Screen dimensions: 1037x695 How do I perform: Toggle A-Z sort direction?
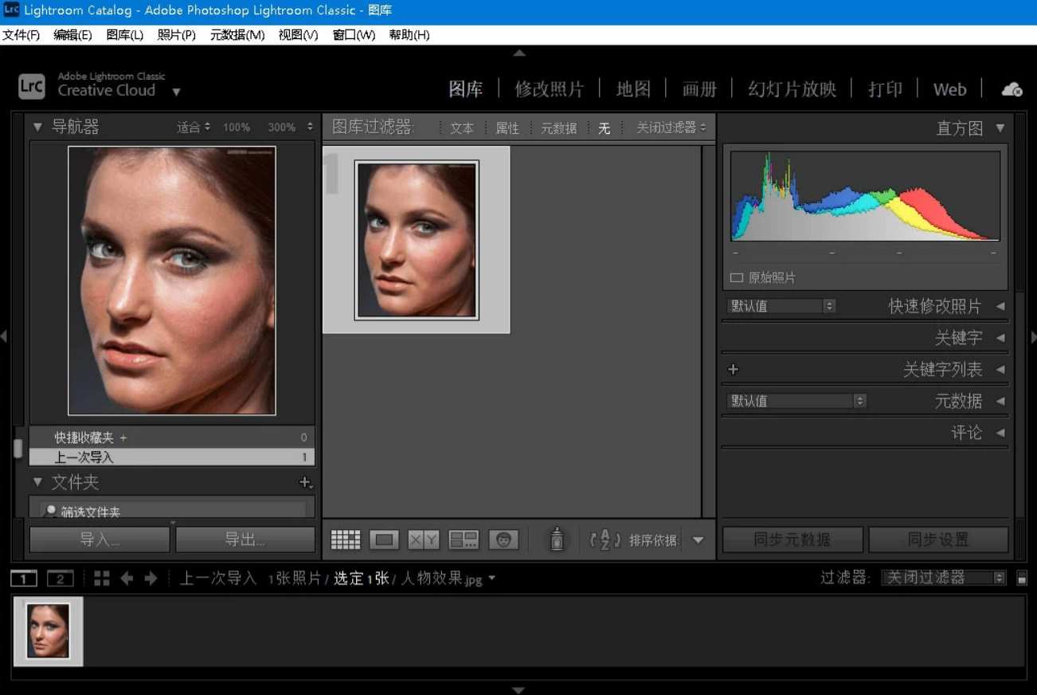pyautogui.click(x=605, y=540)
